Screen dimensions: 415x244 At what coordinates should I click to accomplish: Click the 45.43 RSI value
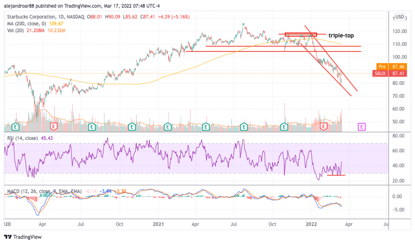47,138
